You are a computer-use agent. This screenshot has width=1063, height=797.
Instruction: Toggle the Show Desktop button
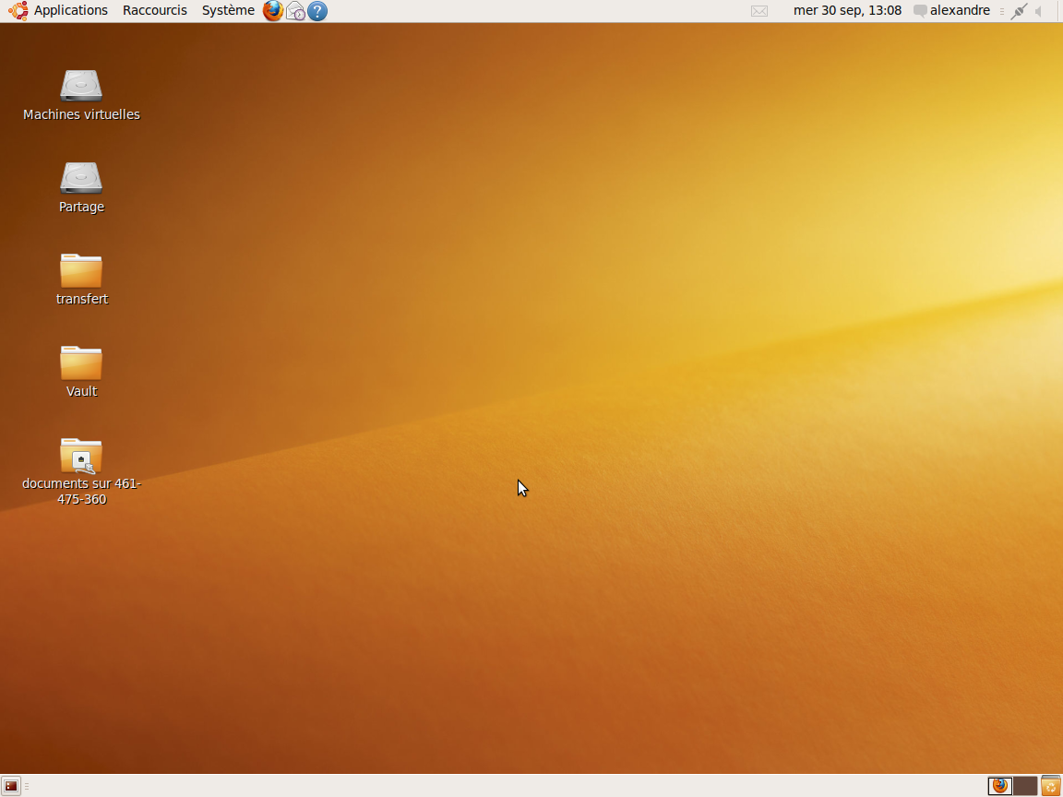[x=11, y=786]
